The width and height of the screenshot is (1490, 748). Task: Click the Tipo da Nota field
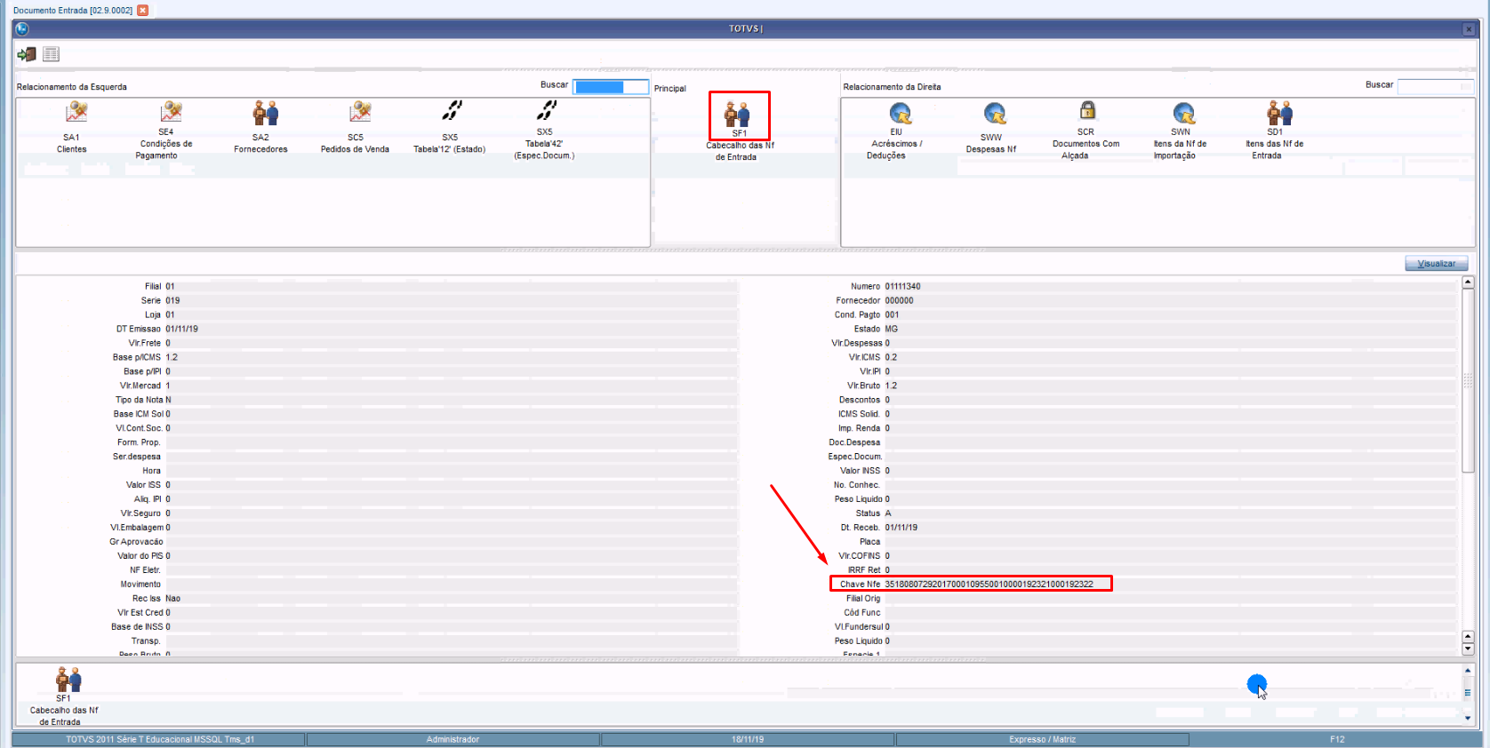pyautogui.click(x=451, y=400)
